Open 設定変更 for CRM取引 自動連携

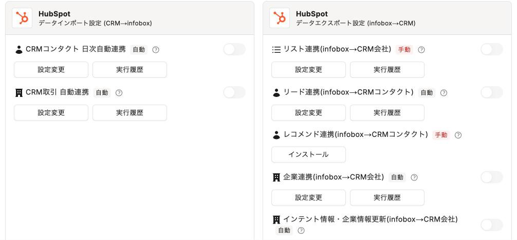coord(51,113)
